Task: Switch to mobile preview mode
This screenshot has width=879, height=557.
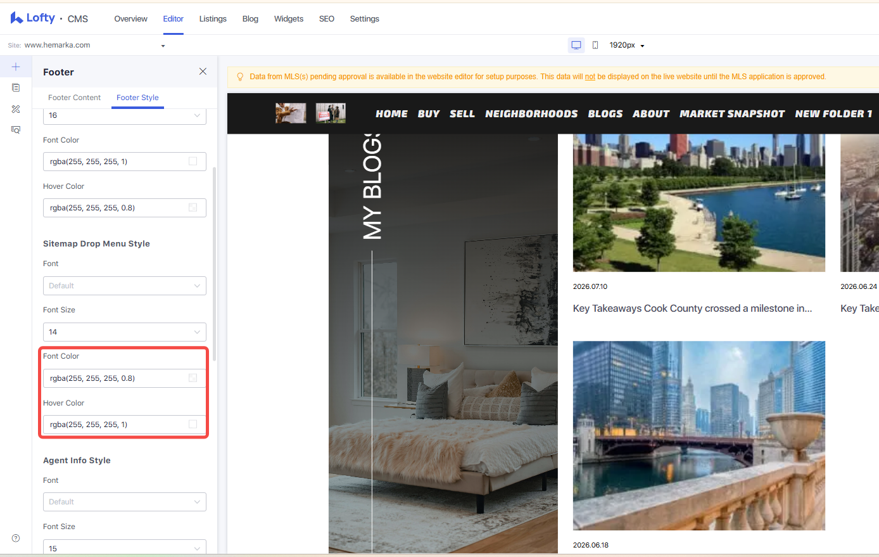Action: coord(595,45)
